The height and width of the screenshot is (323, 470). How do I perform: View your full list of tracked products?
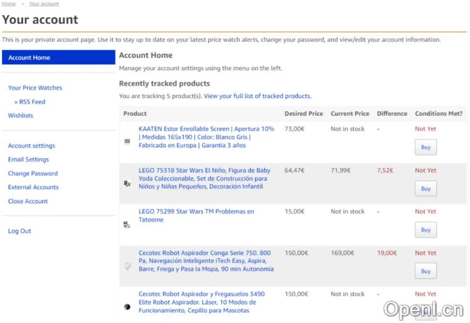tap(257, 96)
